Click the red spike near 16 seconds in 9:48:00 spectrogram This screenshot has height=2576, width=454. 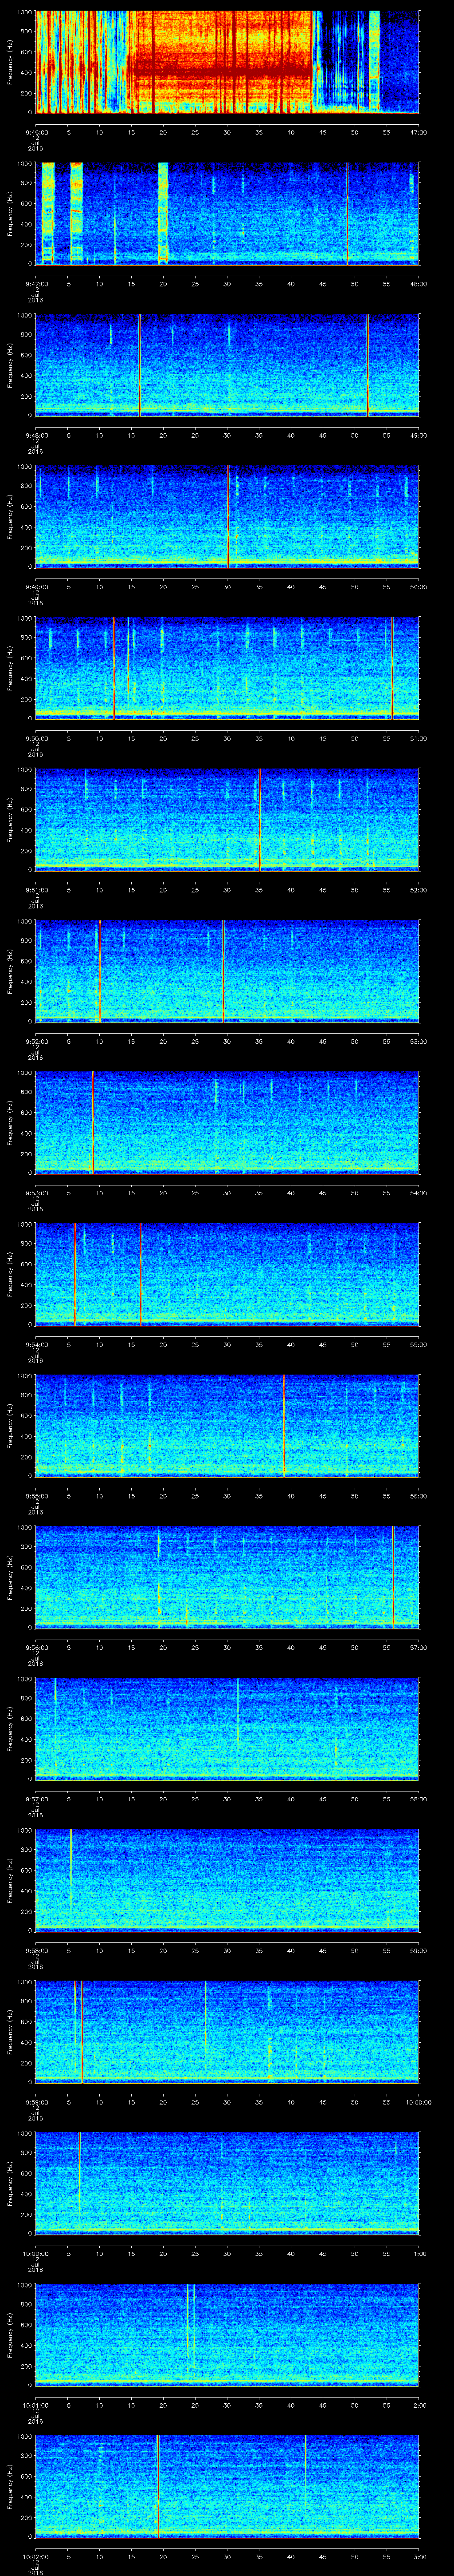click(x=140, y=365)
